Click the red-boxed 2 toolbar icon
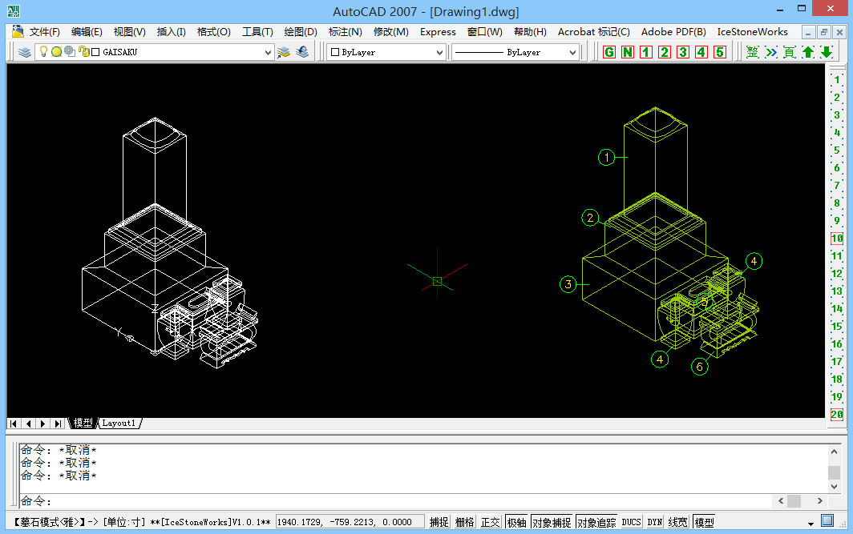Viewport: 853px width, 534px height. (x=665, y=52)
